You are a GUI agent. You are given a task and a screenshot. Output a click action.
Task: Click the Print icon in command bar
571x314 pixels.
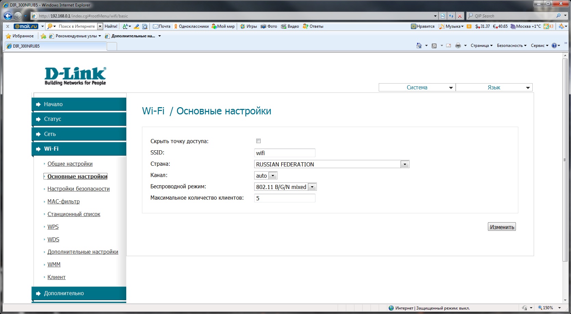pos(458,46)
